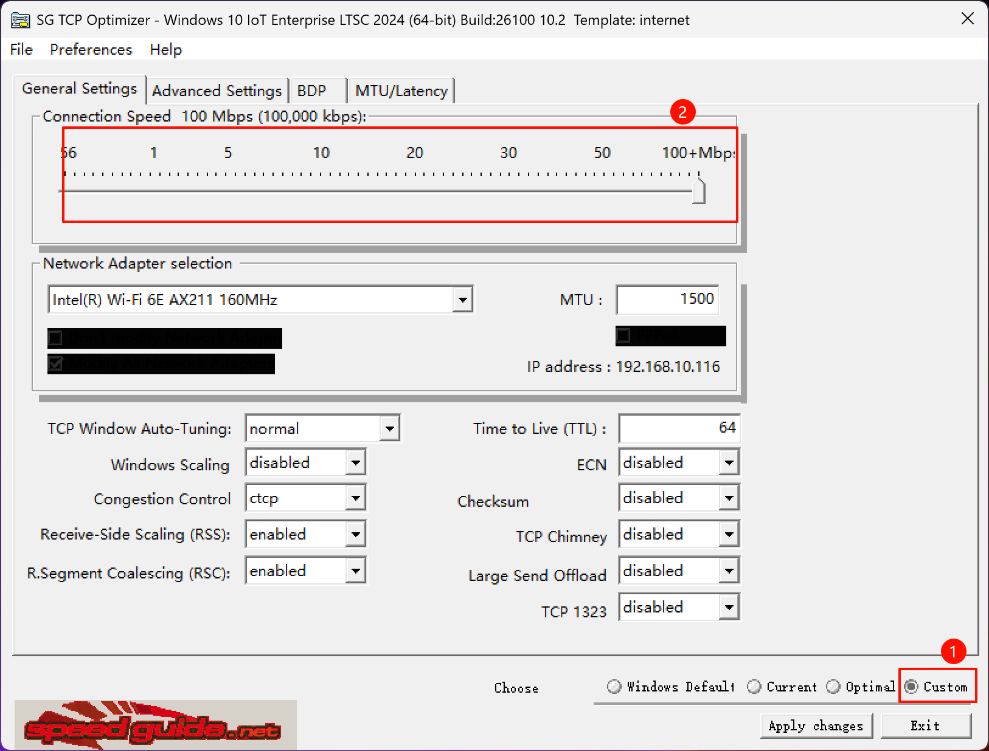Expand the Congestion Control dropdown
Screen dimensions: 989x751
pyautogui.click(x=356, y=497)
